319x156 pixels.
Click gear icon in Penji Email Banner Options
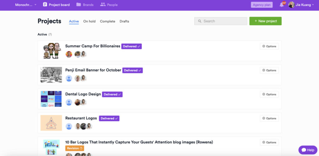264,70
